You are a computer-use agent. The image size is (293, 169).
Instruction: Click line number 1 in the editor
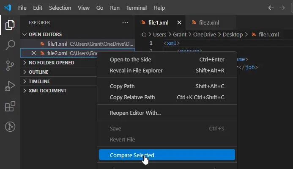click(151, 43)
